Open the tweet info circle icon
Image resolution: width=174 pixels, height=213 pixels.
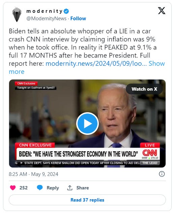tap(162, 174)
